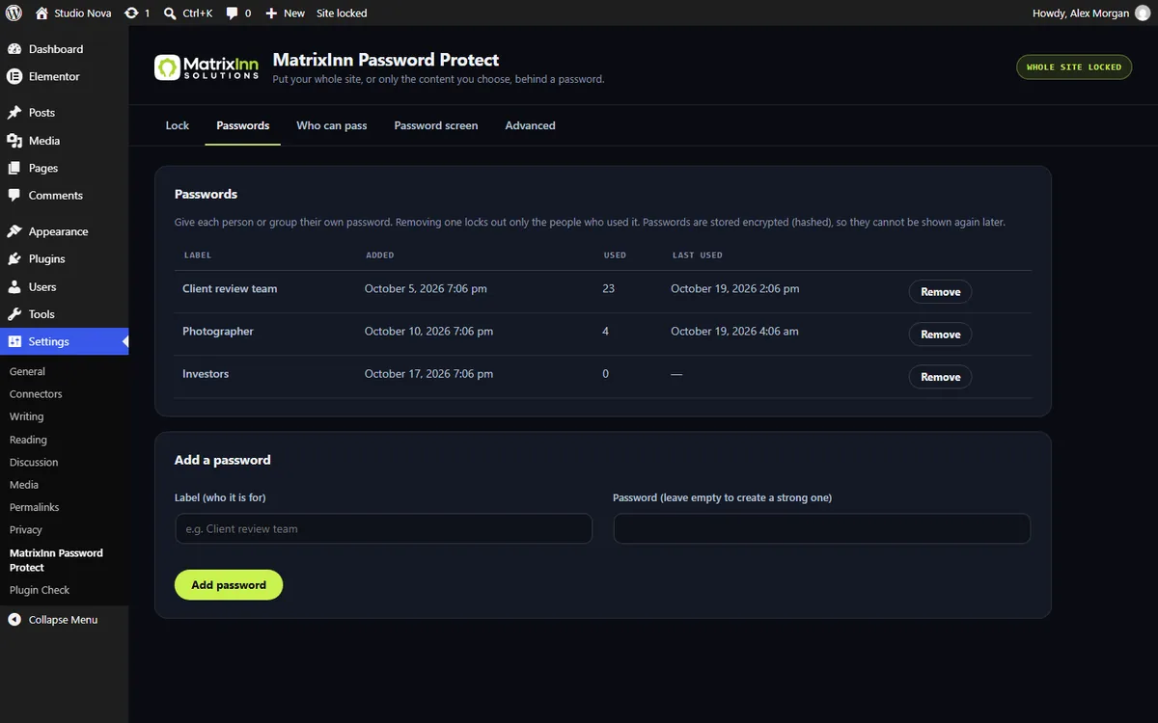Click the comments bubble icon in admin bar
Viewport: 1158px width, 723px height.
pyautogui.click(x=233, y=13)
